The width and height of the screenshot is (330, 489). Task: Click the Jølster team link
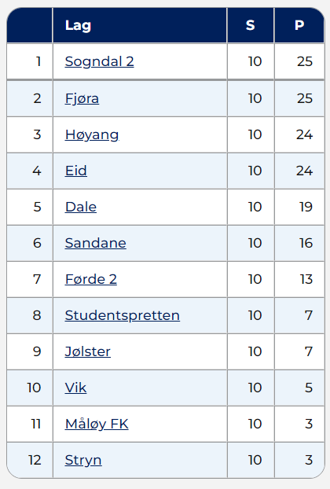(x=87, y=351)
